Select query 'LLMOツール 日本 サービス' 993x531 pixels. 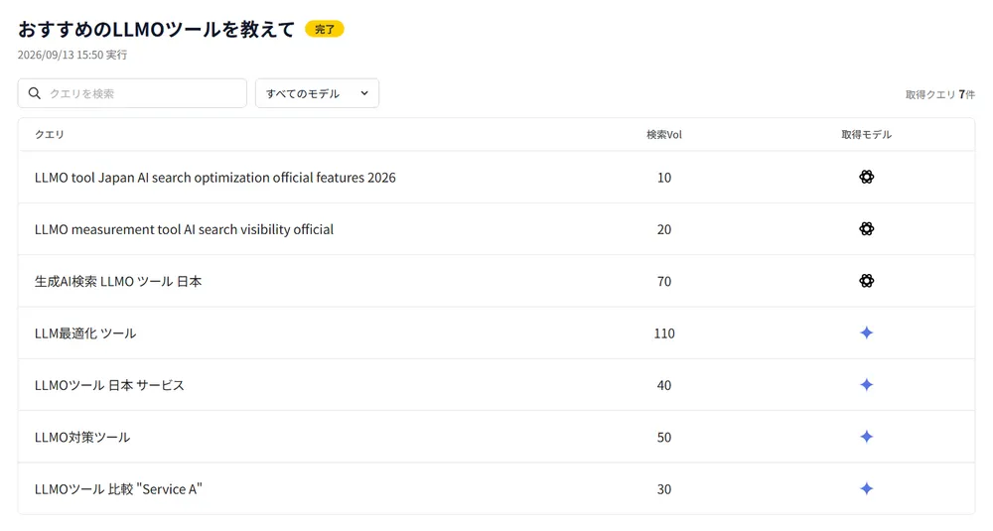[109, 385]
